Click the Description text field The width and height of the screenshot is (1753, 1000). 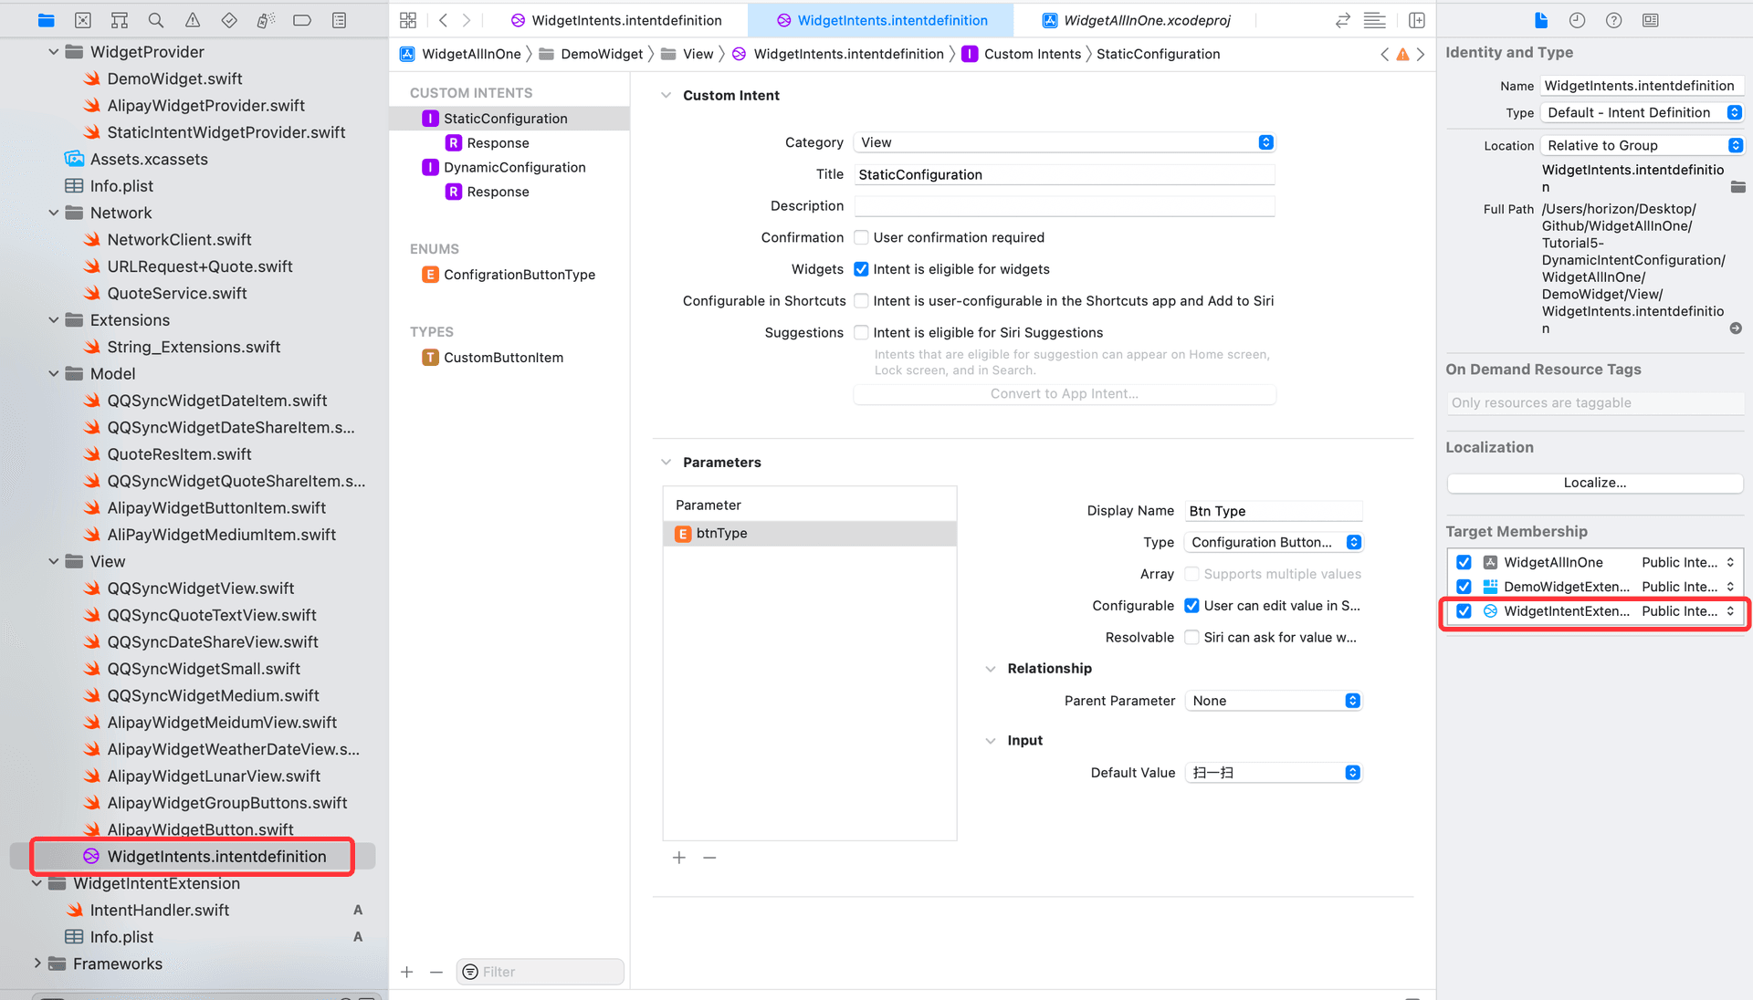1064,206
